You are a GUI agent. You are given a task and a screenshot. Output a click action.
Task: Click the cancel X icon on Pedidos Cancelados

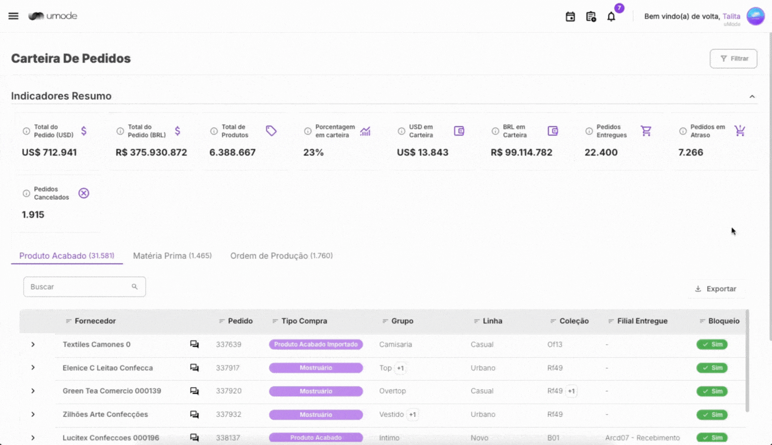point(84,193)
